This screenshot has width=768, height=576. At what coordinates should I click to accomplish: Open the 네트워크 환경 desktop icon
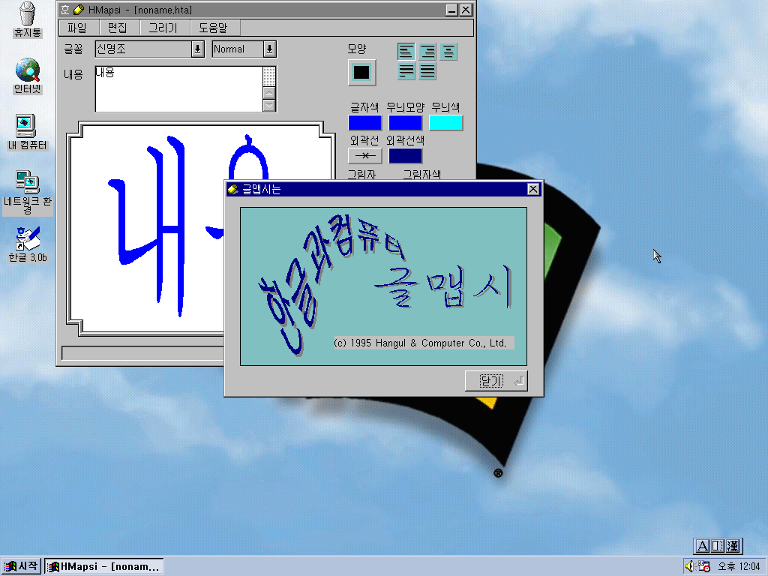(28, 192)
